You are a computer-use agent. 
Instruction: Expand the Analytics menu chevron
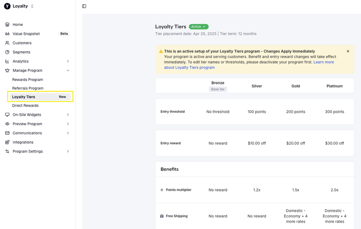pos(68,61)
